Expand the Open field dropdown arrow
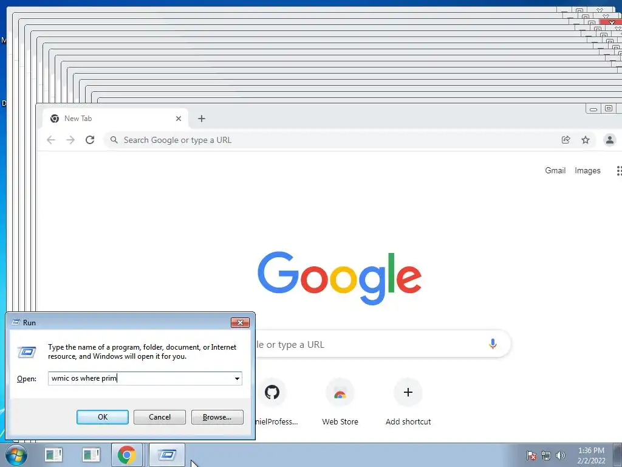 point(237,378)
